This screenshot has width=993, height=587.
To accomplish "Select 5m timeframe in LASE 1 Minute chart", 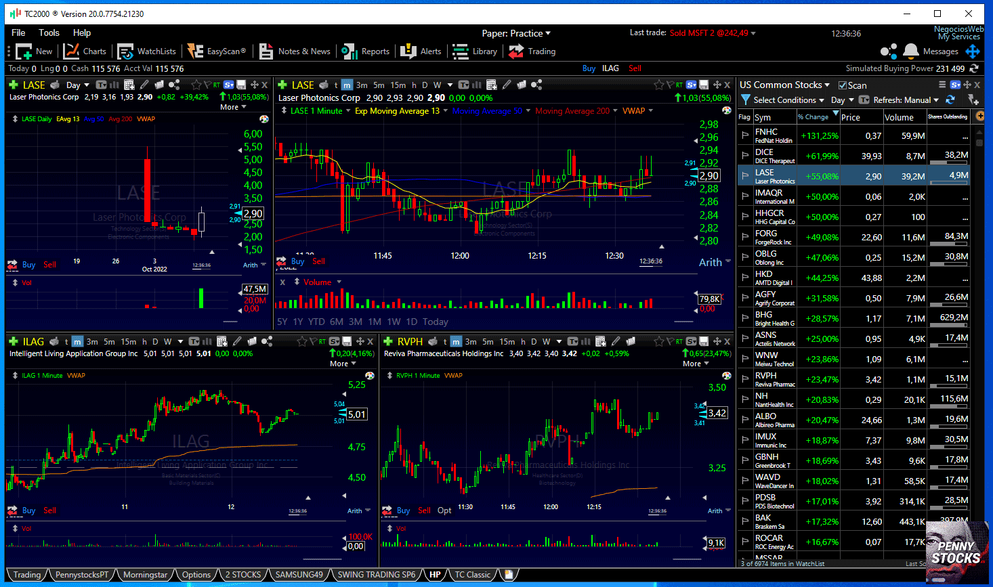I will coord(379,85).
